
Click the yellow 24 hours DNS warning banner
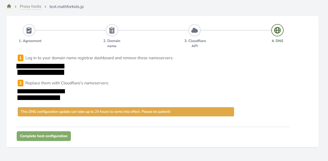pyautogui.click(x=126, y=112)
